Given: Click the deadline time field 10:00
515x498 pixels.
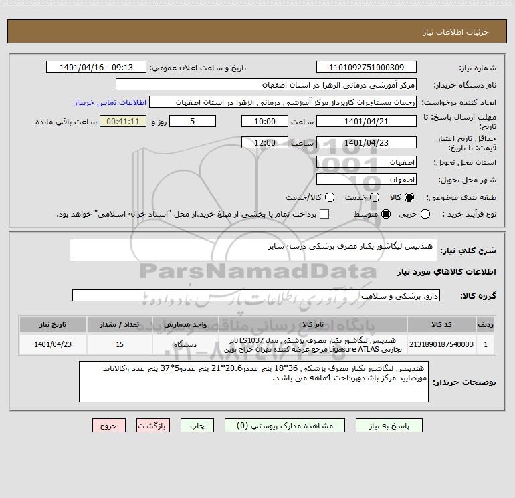Looking at the screenshot, I should pos(265,121).
